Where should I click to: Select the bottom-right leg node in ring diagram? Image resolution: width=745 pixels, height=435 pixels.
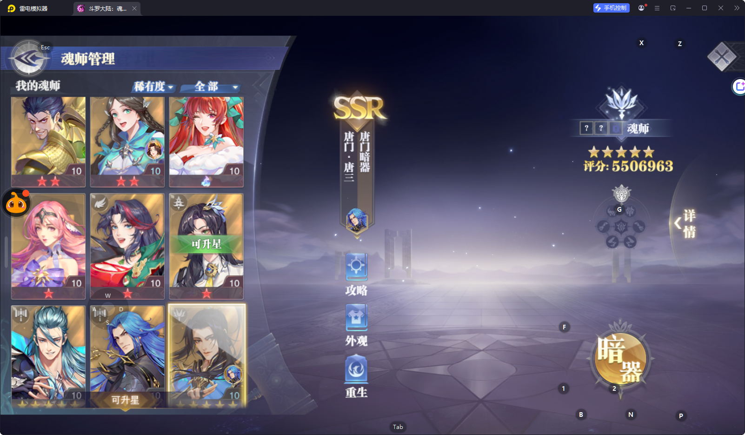(x=630, y=242)
